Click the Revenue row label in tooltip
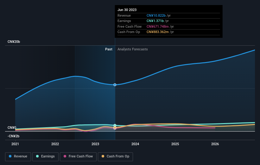Viewport: 260px width, 165px height. click(124, 15)
